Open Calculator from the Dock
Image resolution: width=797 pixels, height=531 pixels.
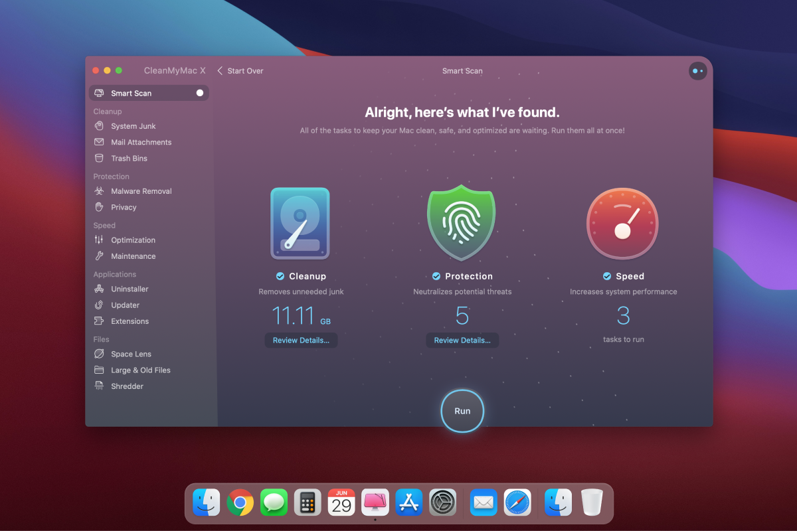coord(308,502)
